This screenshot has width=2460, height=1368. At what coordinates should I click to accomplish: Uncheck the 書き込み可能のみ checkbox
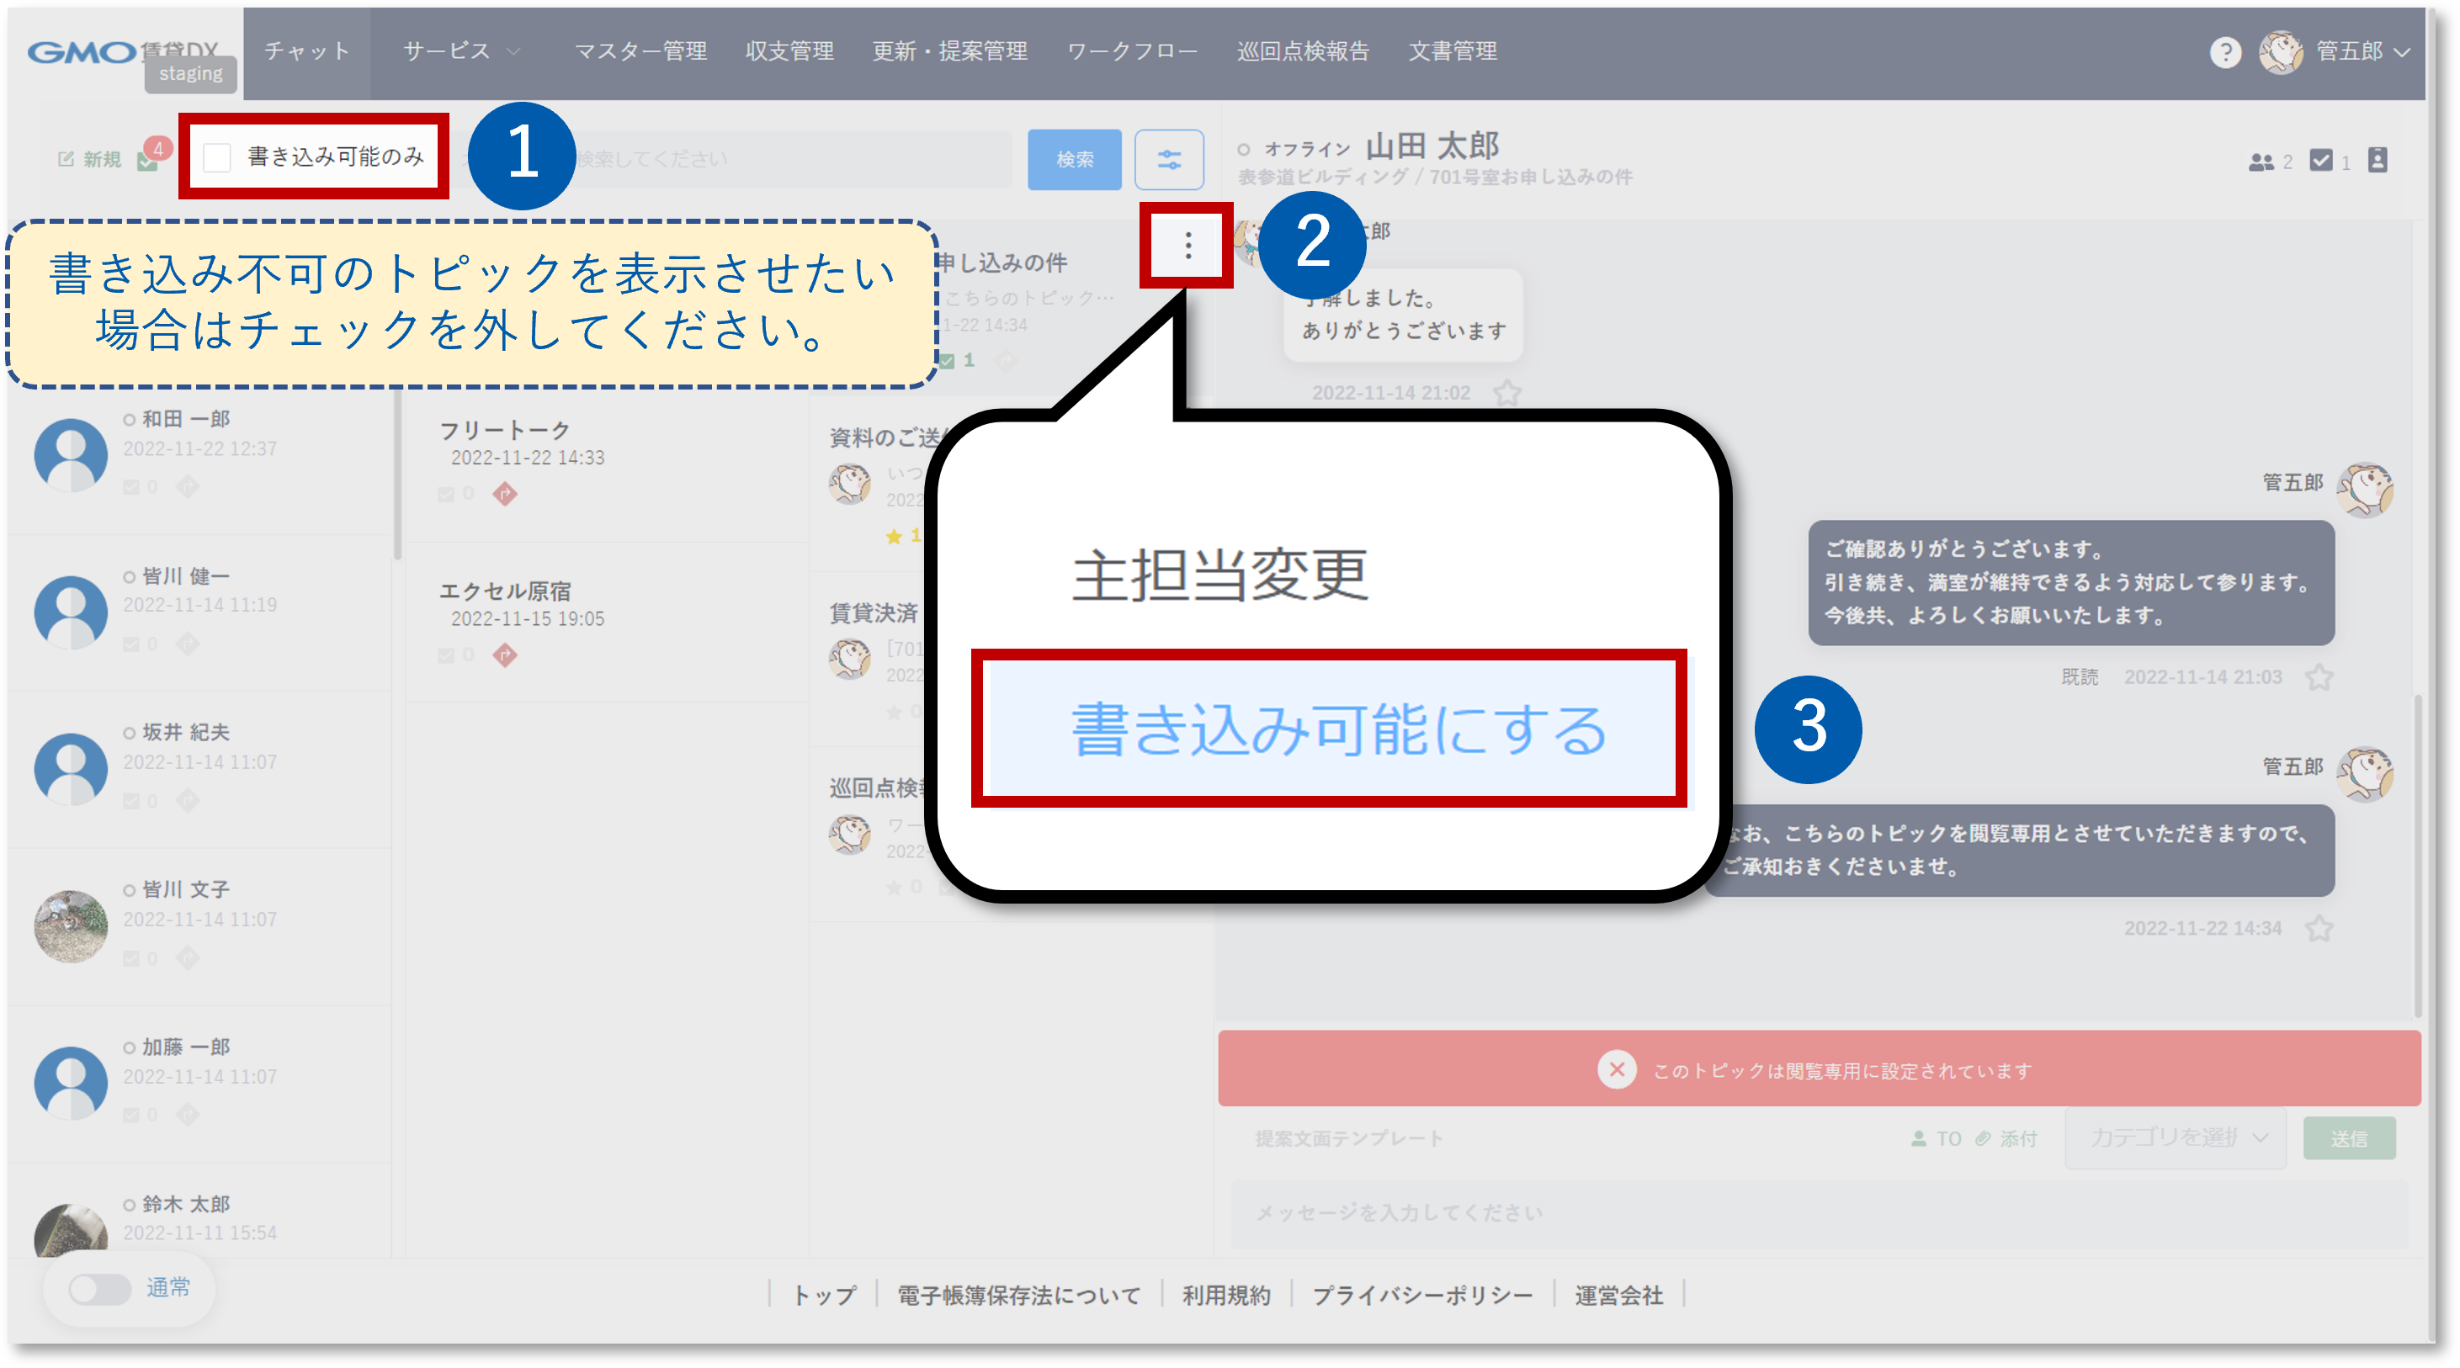click(x=218, y=157)
